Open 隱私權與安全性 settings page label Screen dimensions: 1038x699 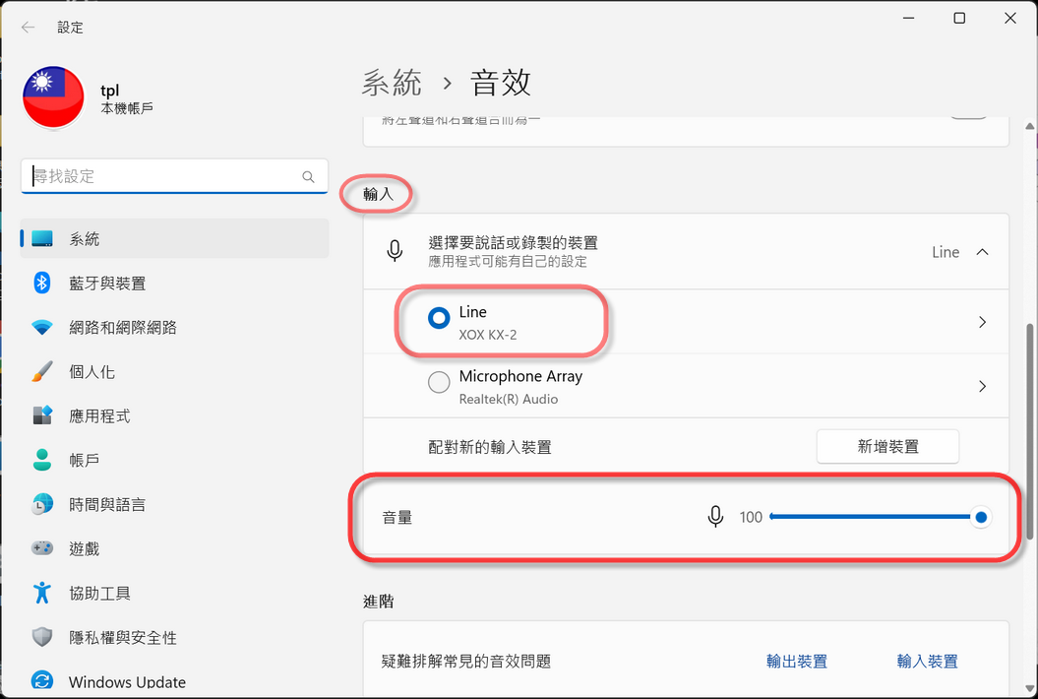(x=123, y=637)
